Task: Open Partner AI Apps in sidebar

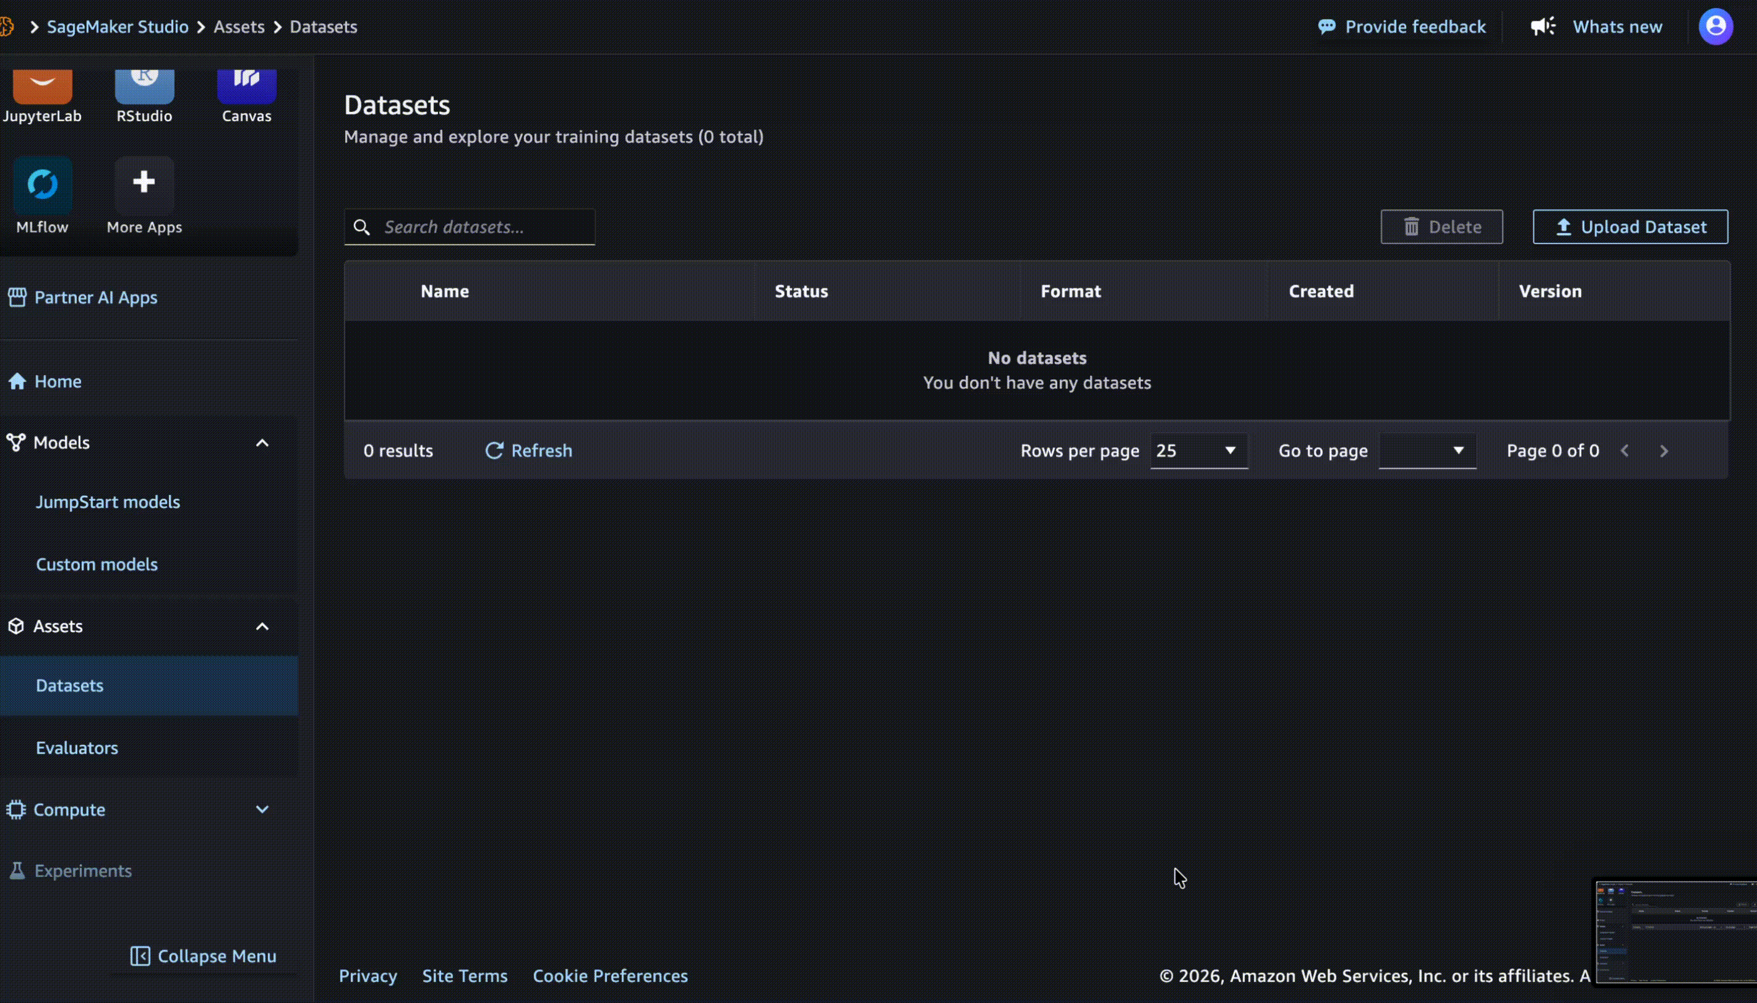Action: pyautogui.click(x=96, y=297)
